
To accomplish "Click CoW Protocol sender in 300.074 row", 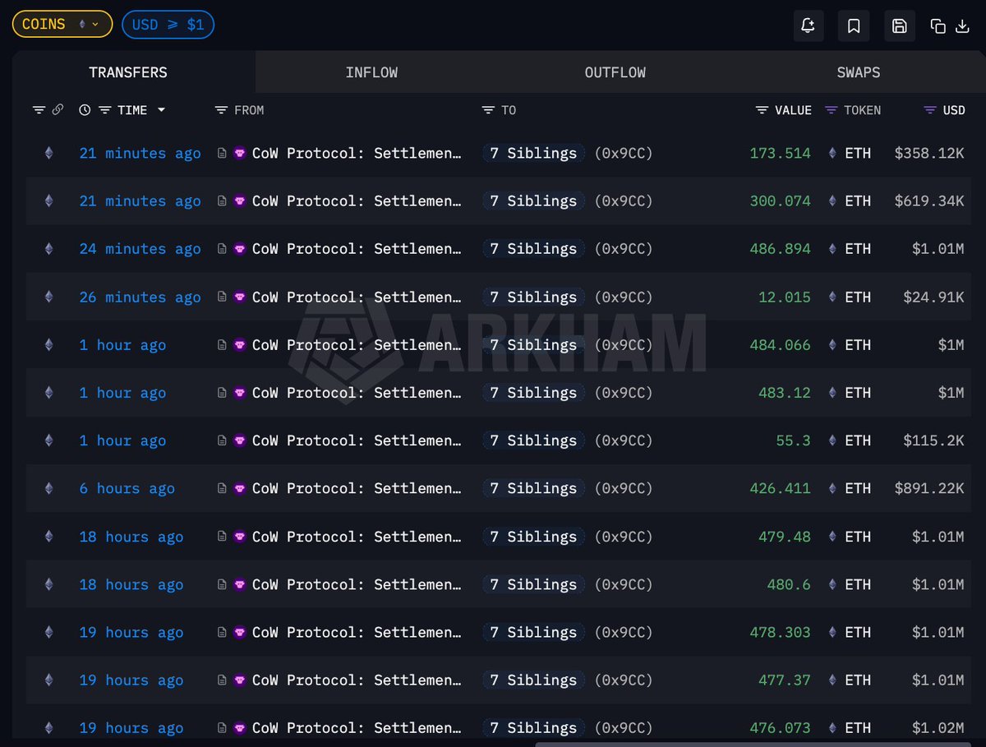I will pos(357,201).
